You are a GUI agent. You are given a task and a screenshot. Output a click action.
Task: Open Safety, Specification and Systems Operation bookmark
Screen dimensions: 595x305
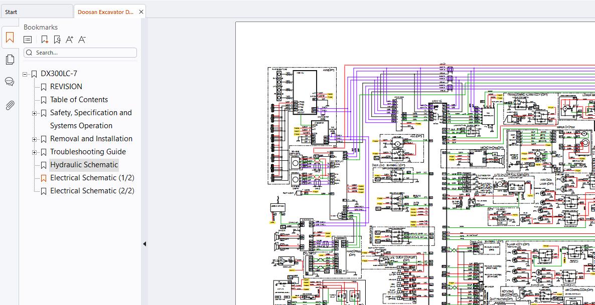click(x=91, y=119)
